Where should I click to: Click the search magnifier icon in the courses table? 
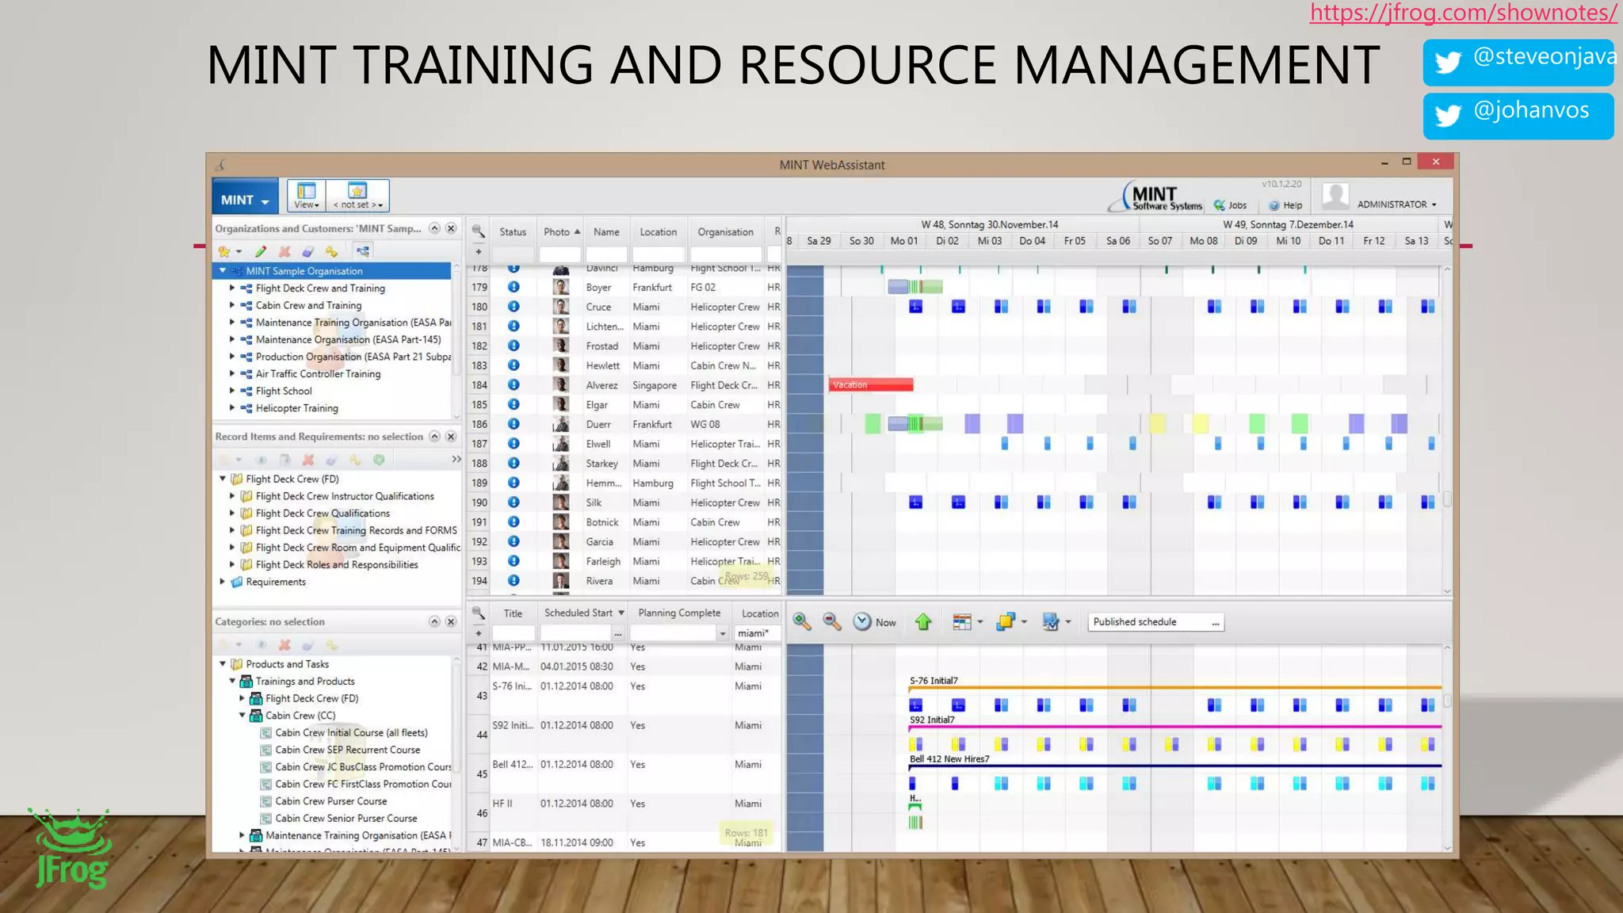point(478,613)
